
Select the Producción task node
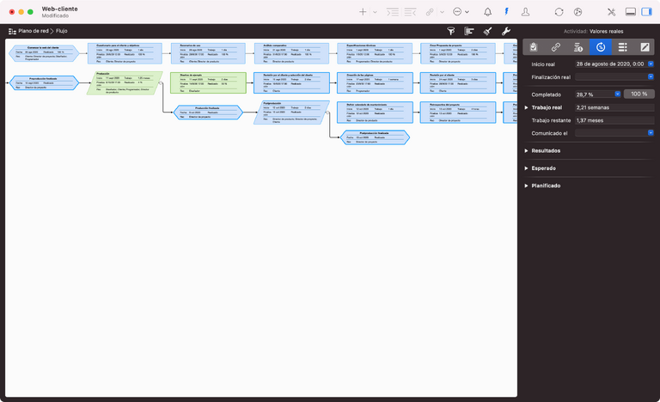coord(125,83)
